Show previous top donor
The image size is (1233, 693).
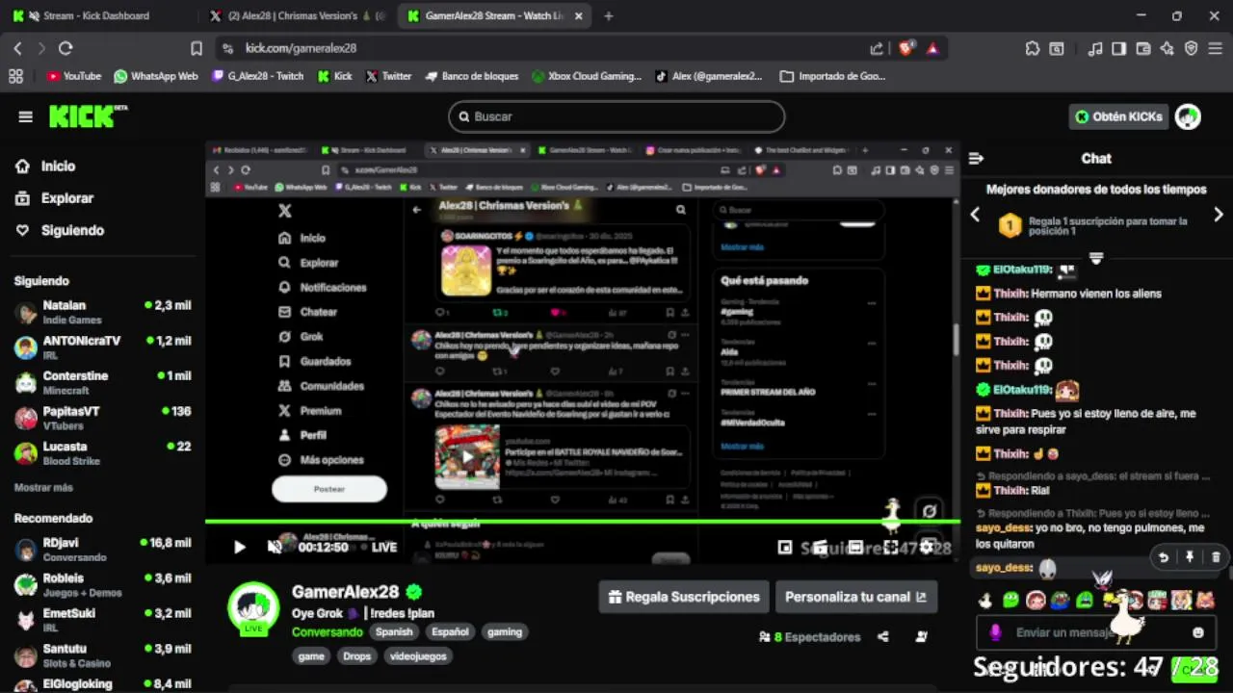point(975,215)
